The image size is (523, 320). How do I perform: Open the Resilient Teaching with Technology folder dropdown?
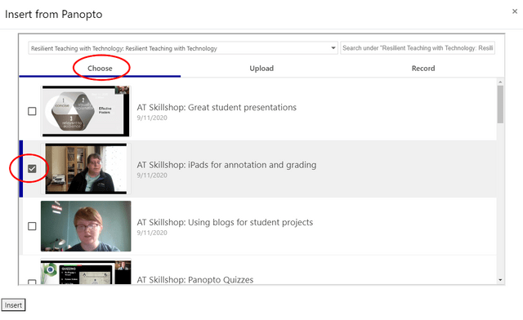click(x=183, y=48)
